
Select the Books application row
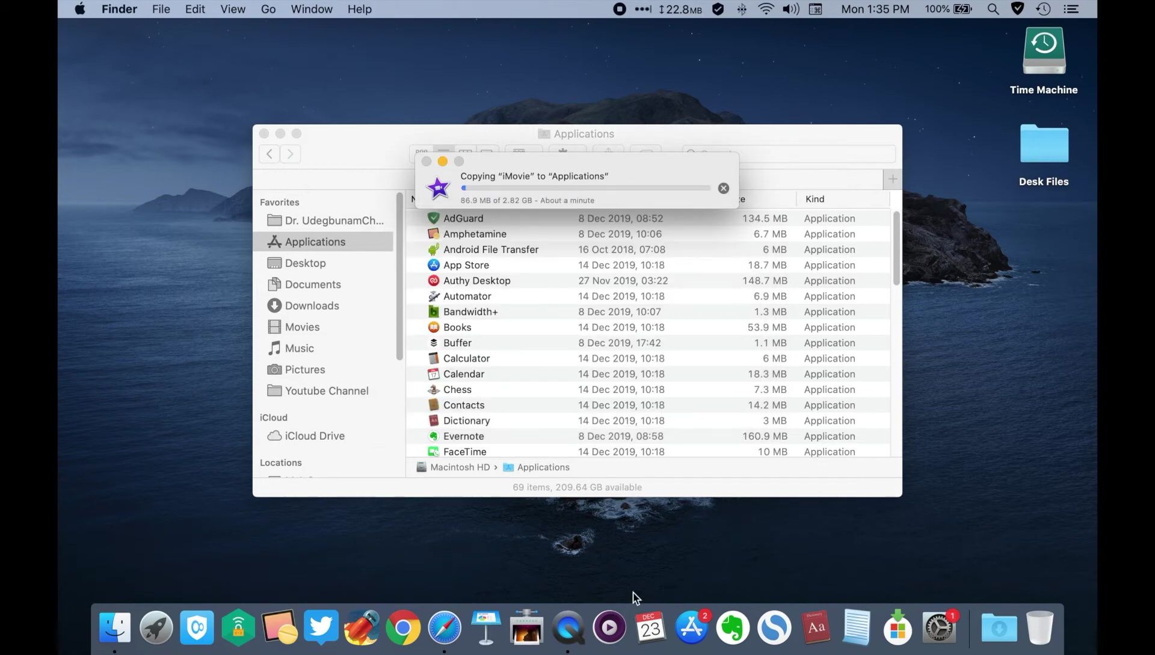648,327
